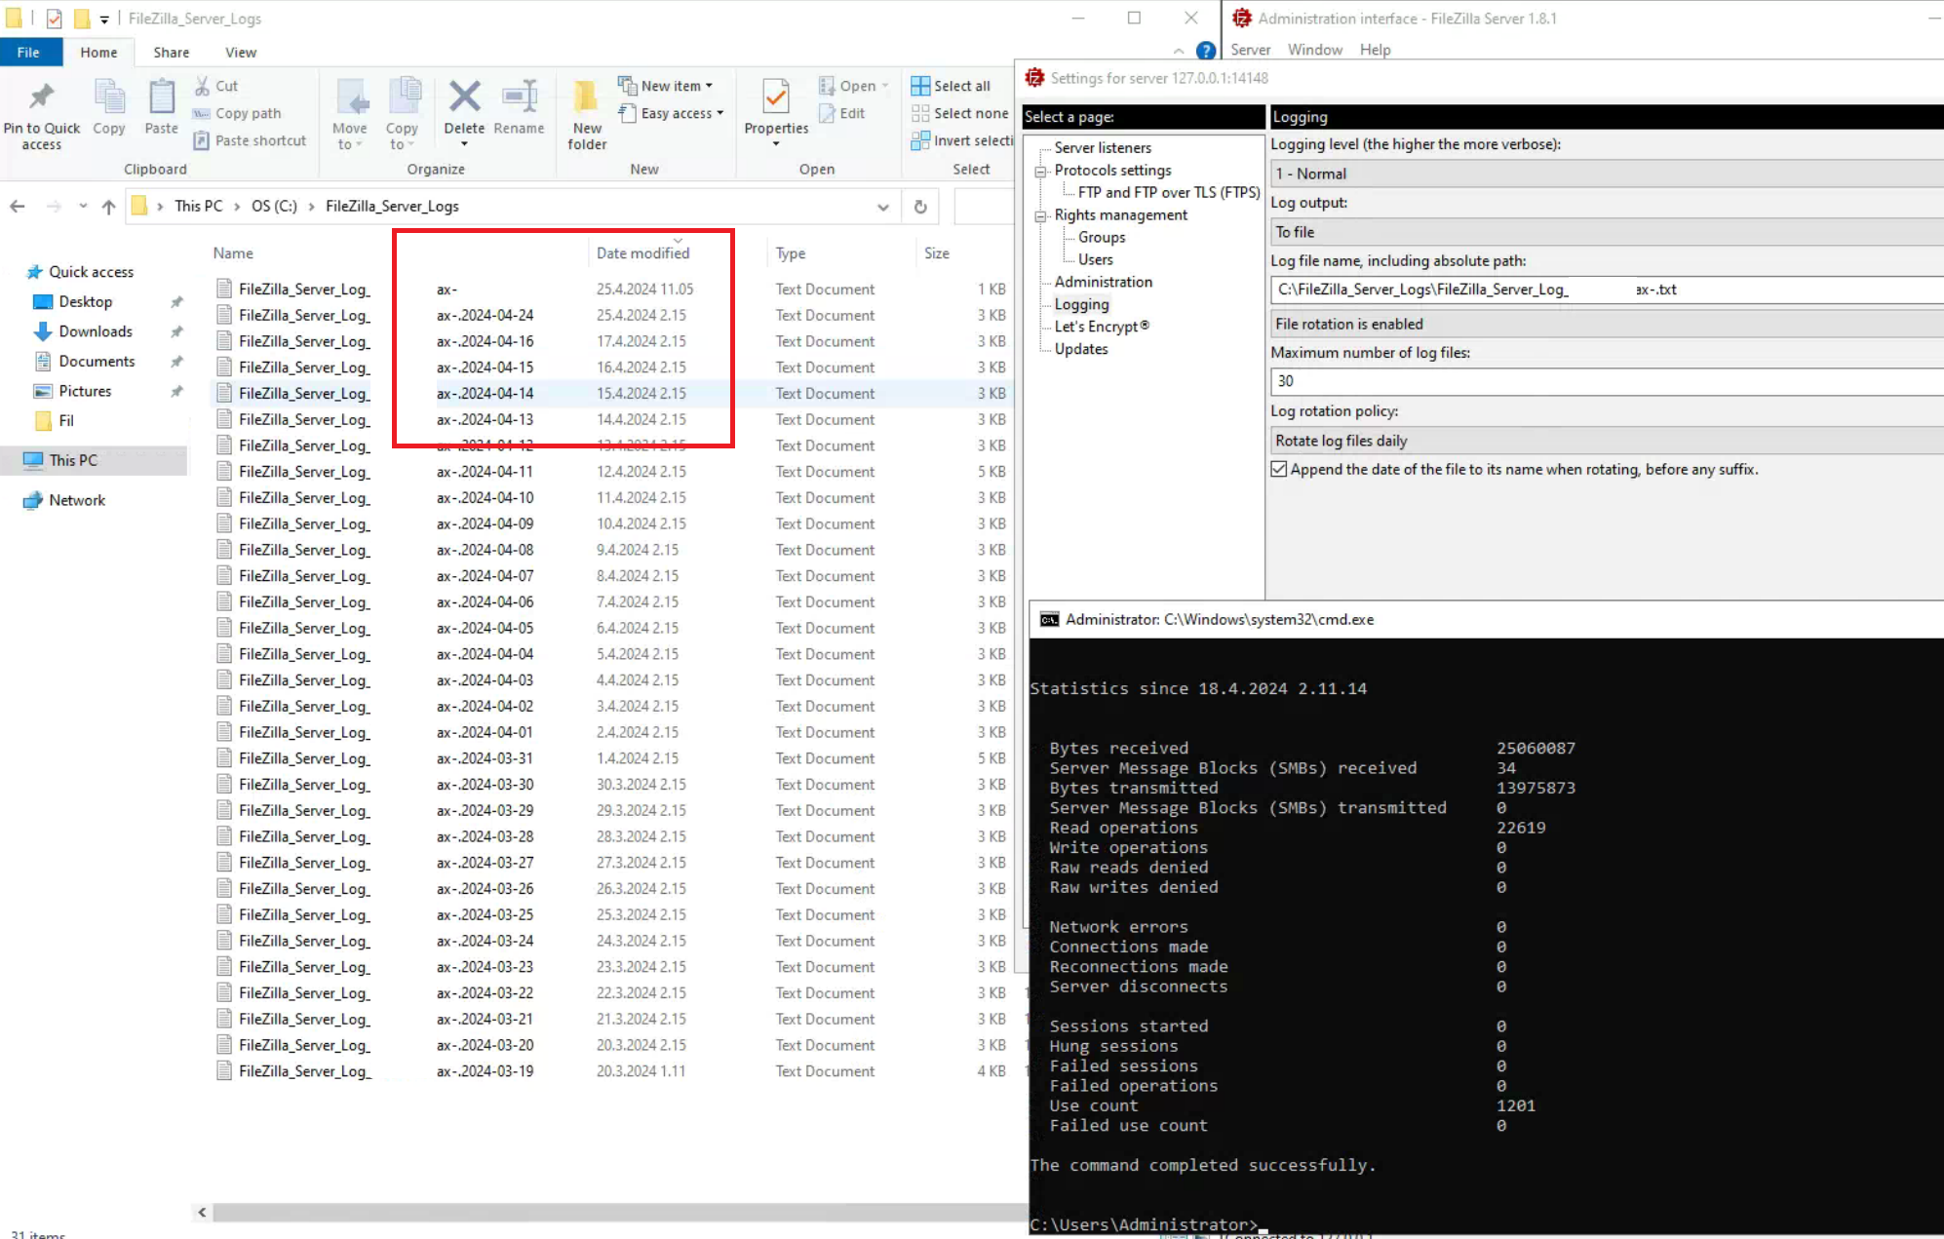Viewport: 1944px width, 1239px height.
Task: Click the log file name path field
Action: [x=1607, y=290]
